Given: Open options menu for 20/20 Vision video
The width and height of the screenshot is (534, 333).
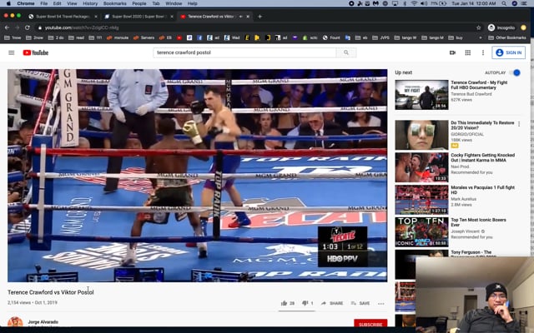Looking at the screenshot, I should click(519, 124).
